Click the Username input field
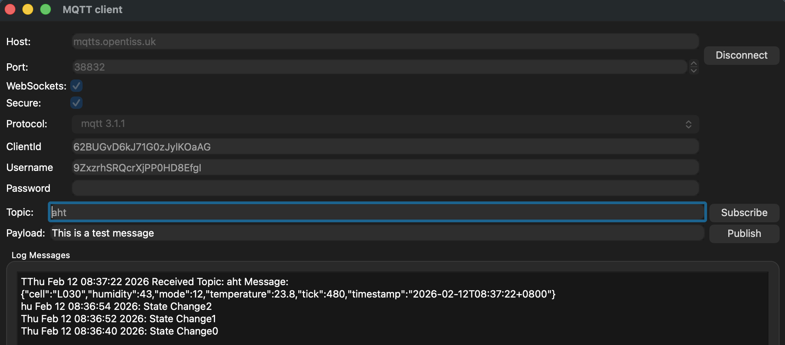Image resolution: width=785 pixels, height=345 pixels. [385, 168]
